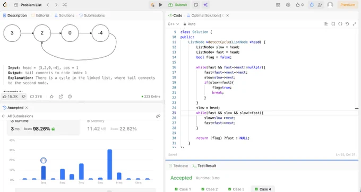Screen dimensions: 361x192
Task: Open the AI sparkle assistant icon
Action: coord(205,5)
